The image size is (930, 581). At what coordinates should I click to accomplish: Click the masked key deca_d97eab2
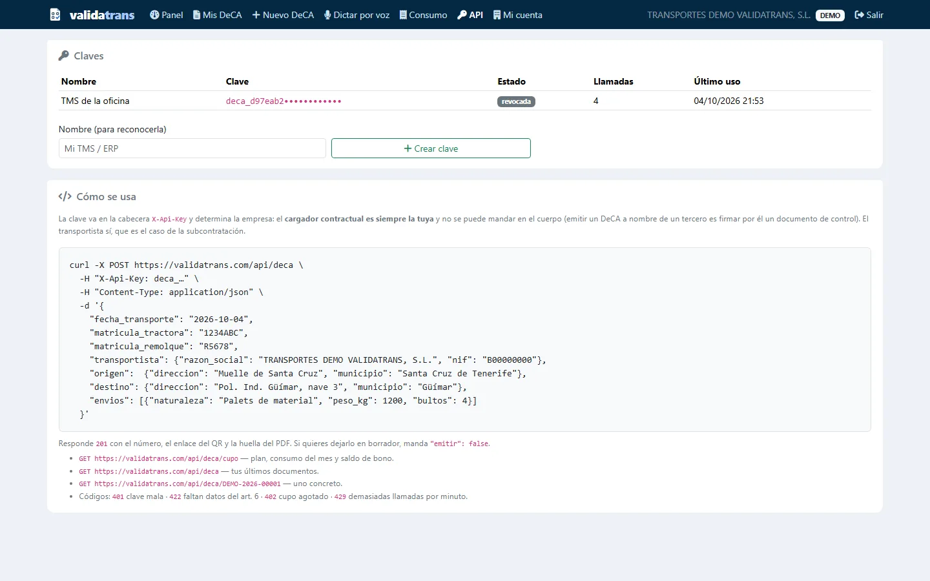click(x=284, y=101)
